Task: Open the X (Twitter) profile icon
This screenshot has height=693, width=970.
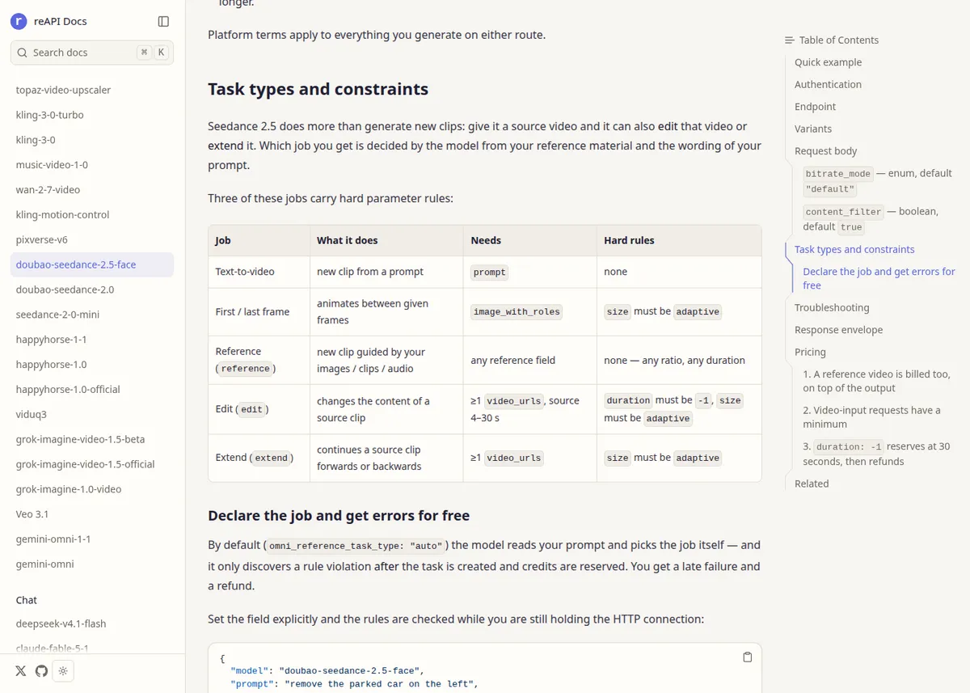Action: (x=20, y=670)
